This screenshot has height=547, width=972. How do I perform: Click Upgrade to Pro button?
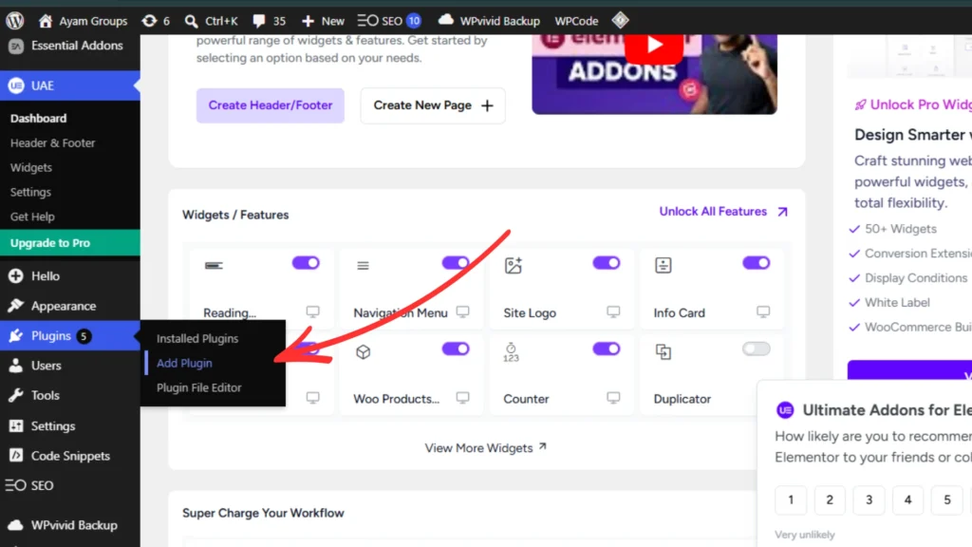[70, 243]
